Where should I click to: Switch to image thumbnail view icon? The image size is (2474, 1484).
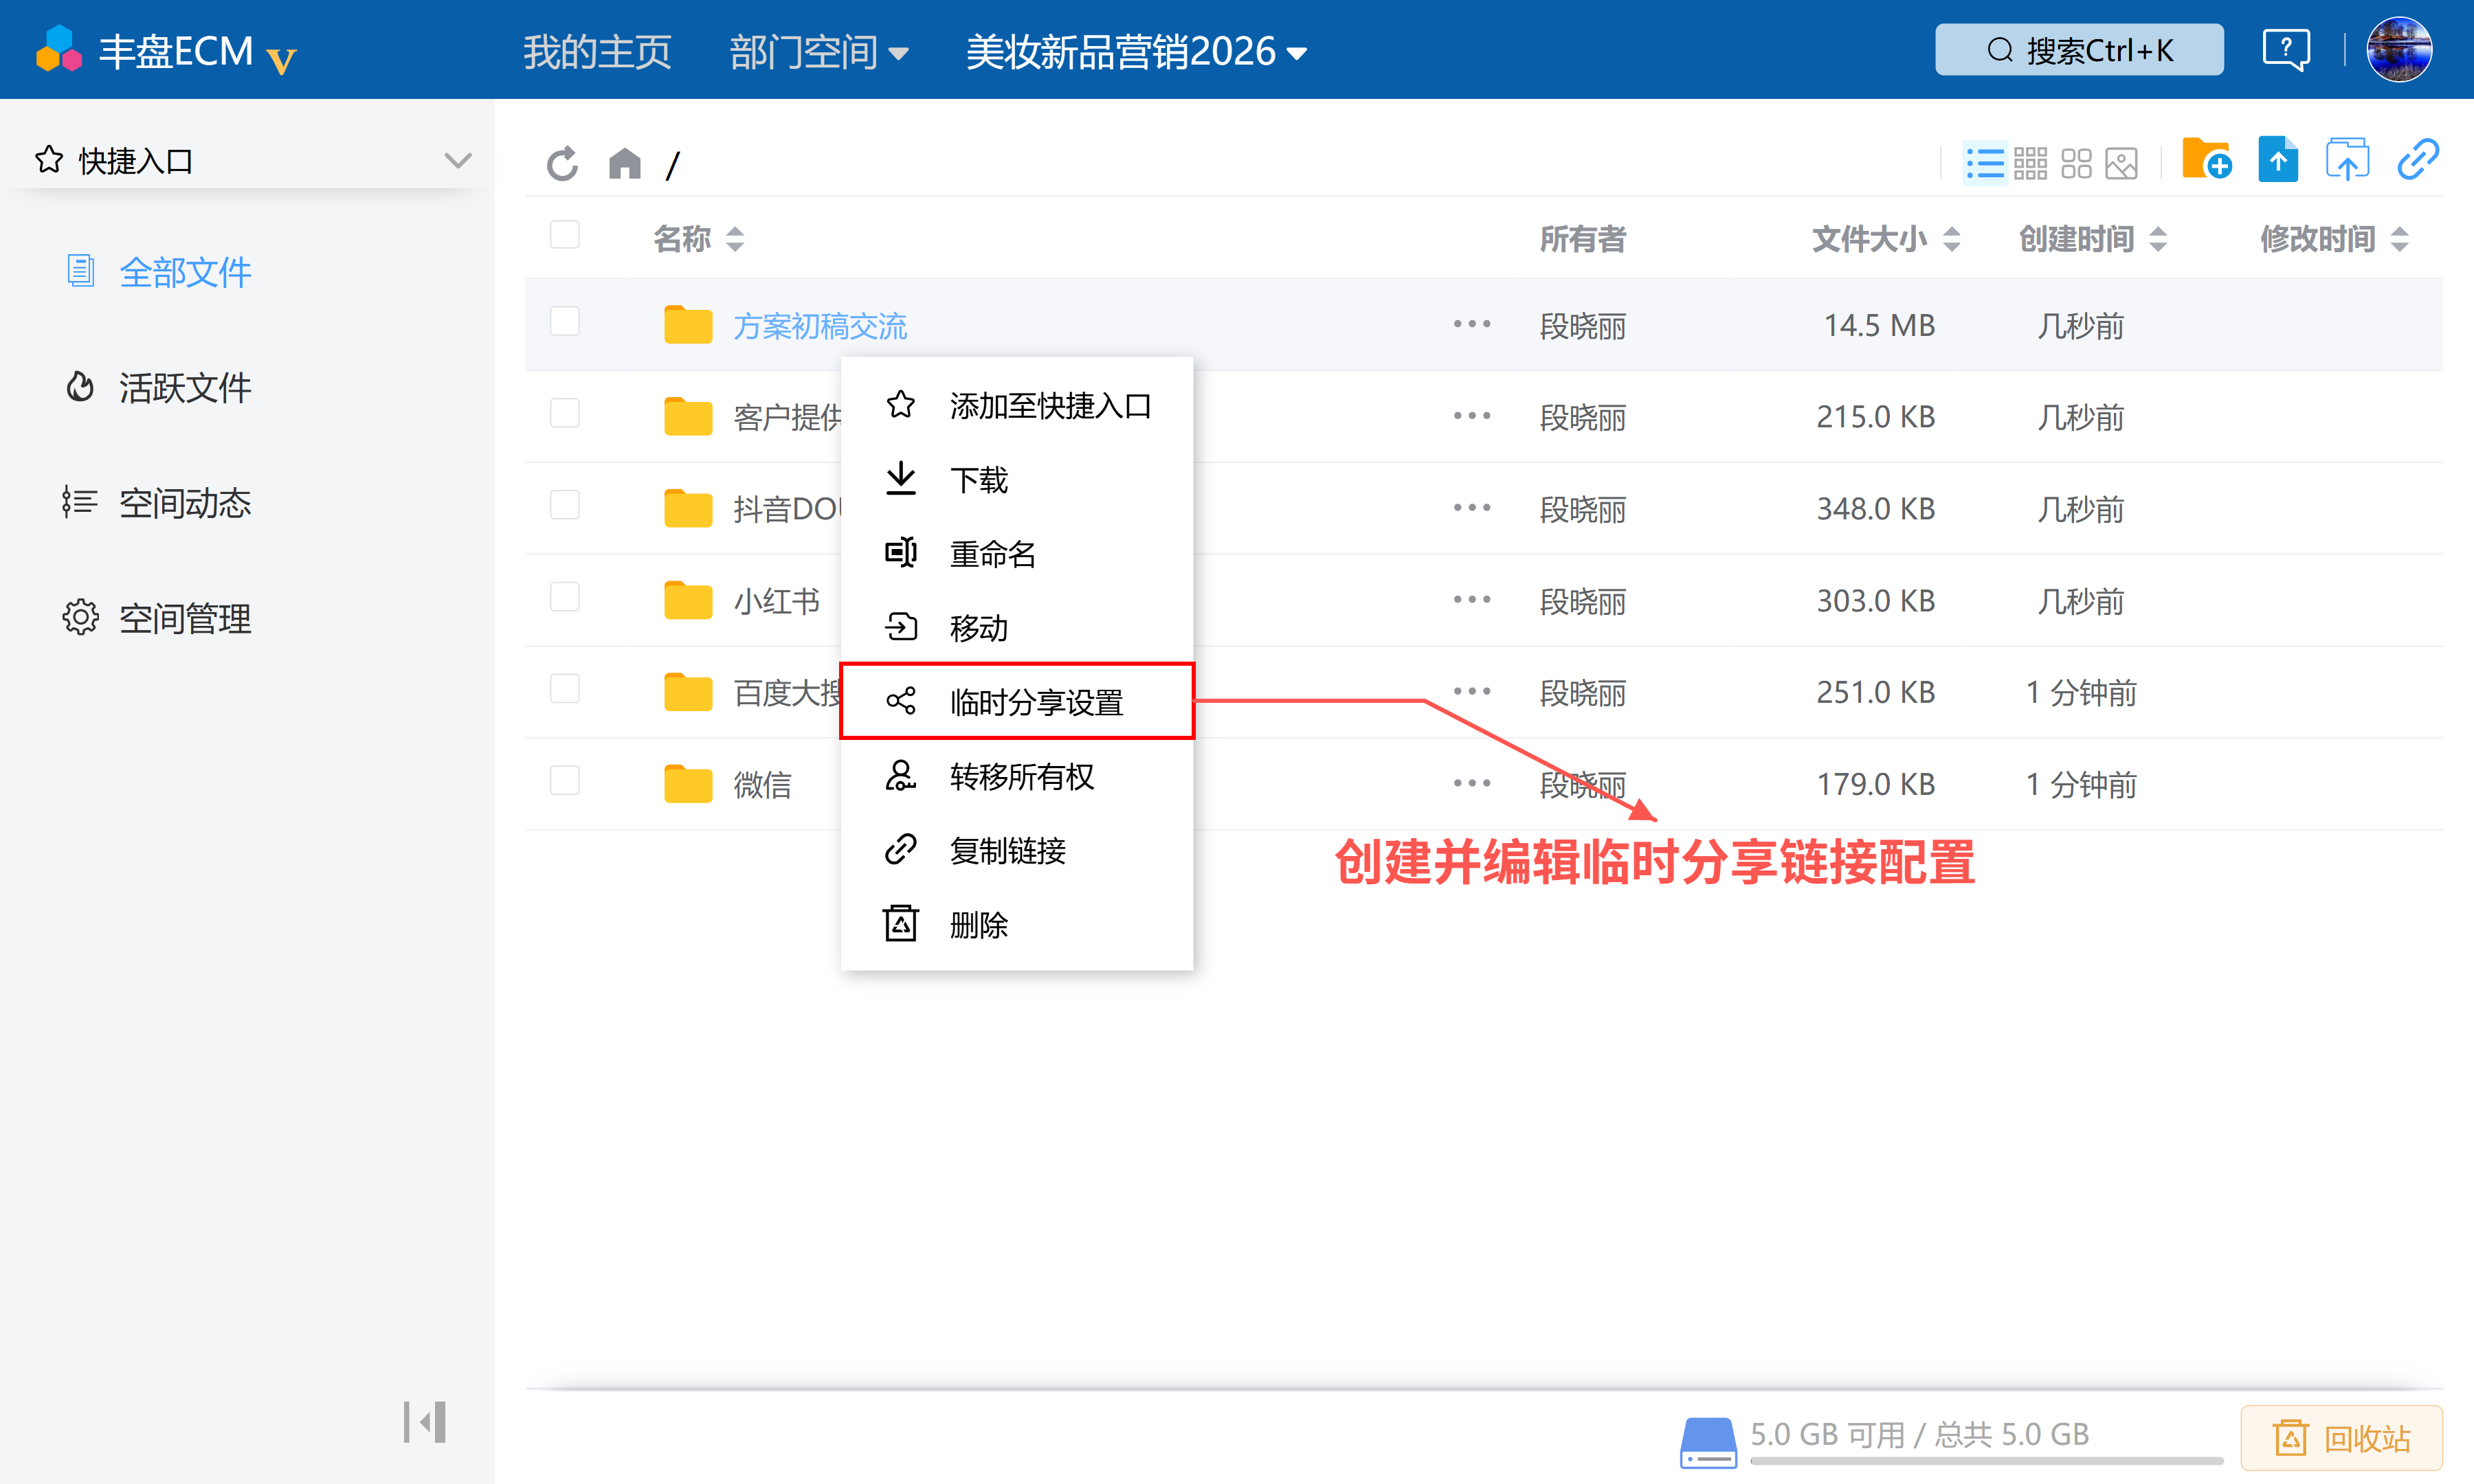[x=2121, y=163]
